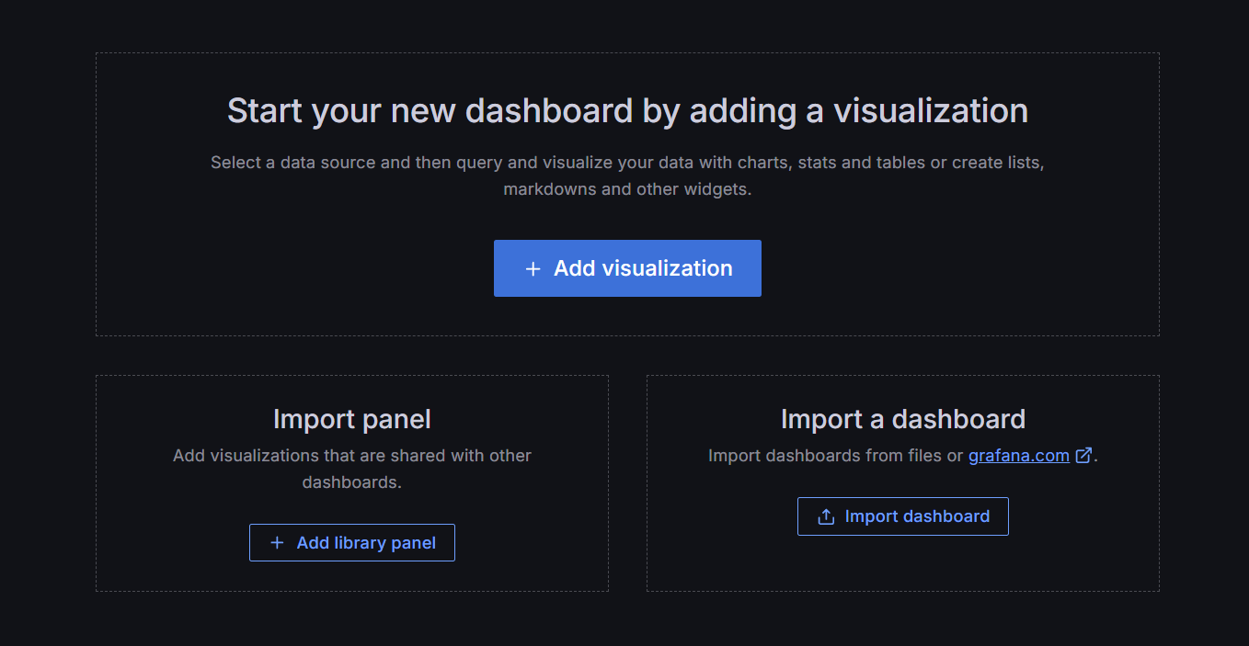Open the grafana.com link
The image size is (1249, 646).
click(1018, 456)
